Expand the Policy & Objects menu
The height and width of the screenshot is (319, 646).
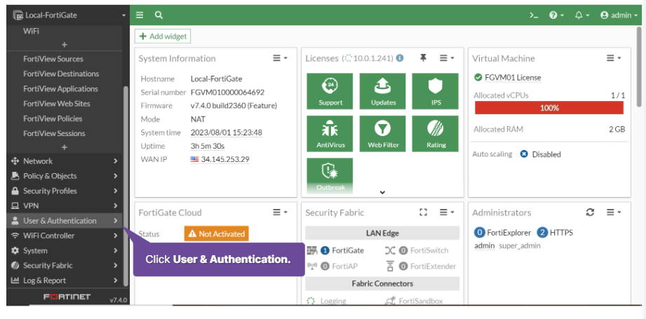tap(65, 176)
